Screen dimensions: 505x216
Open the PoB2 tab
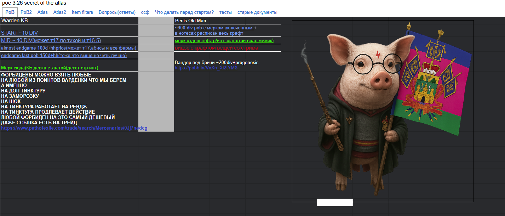[26, 12]
